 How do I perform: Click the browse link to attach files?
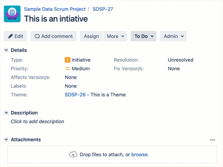click(139, 154)
